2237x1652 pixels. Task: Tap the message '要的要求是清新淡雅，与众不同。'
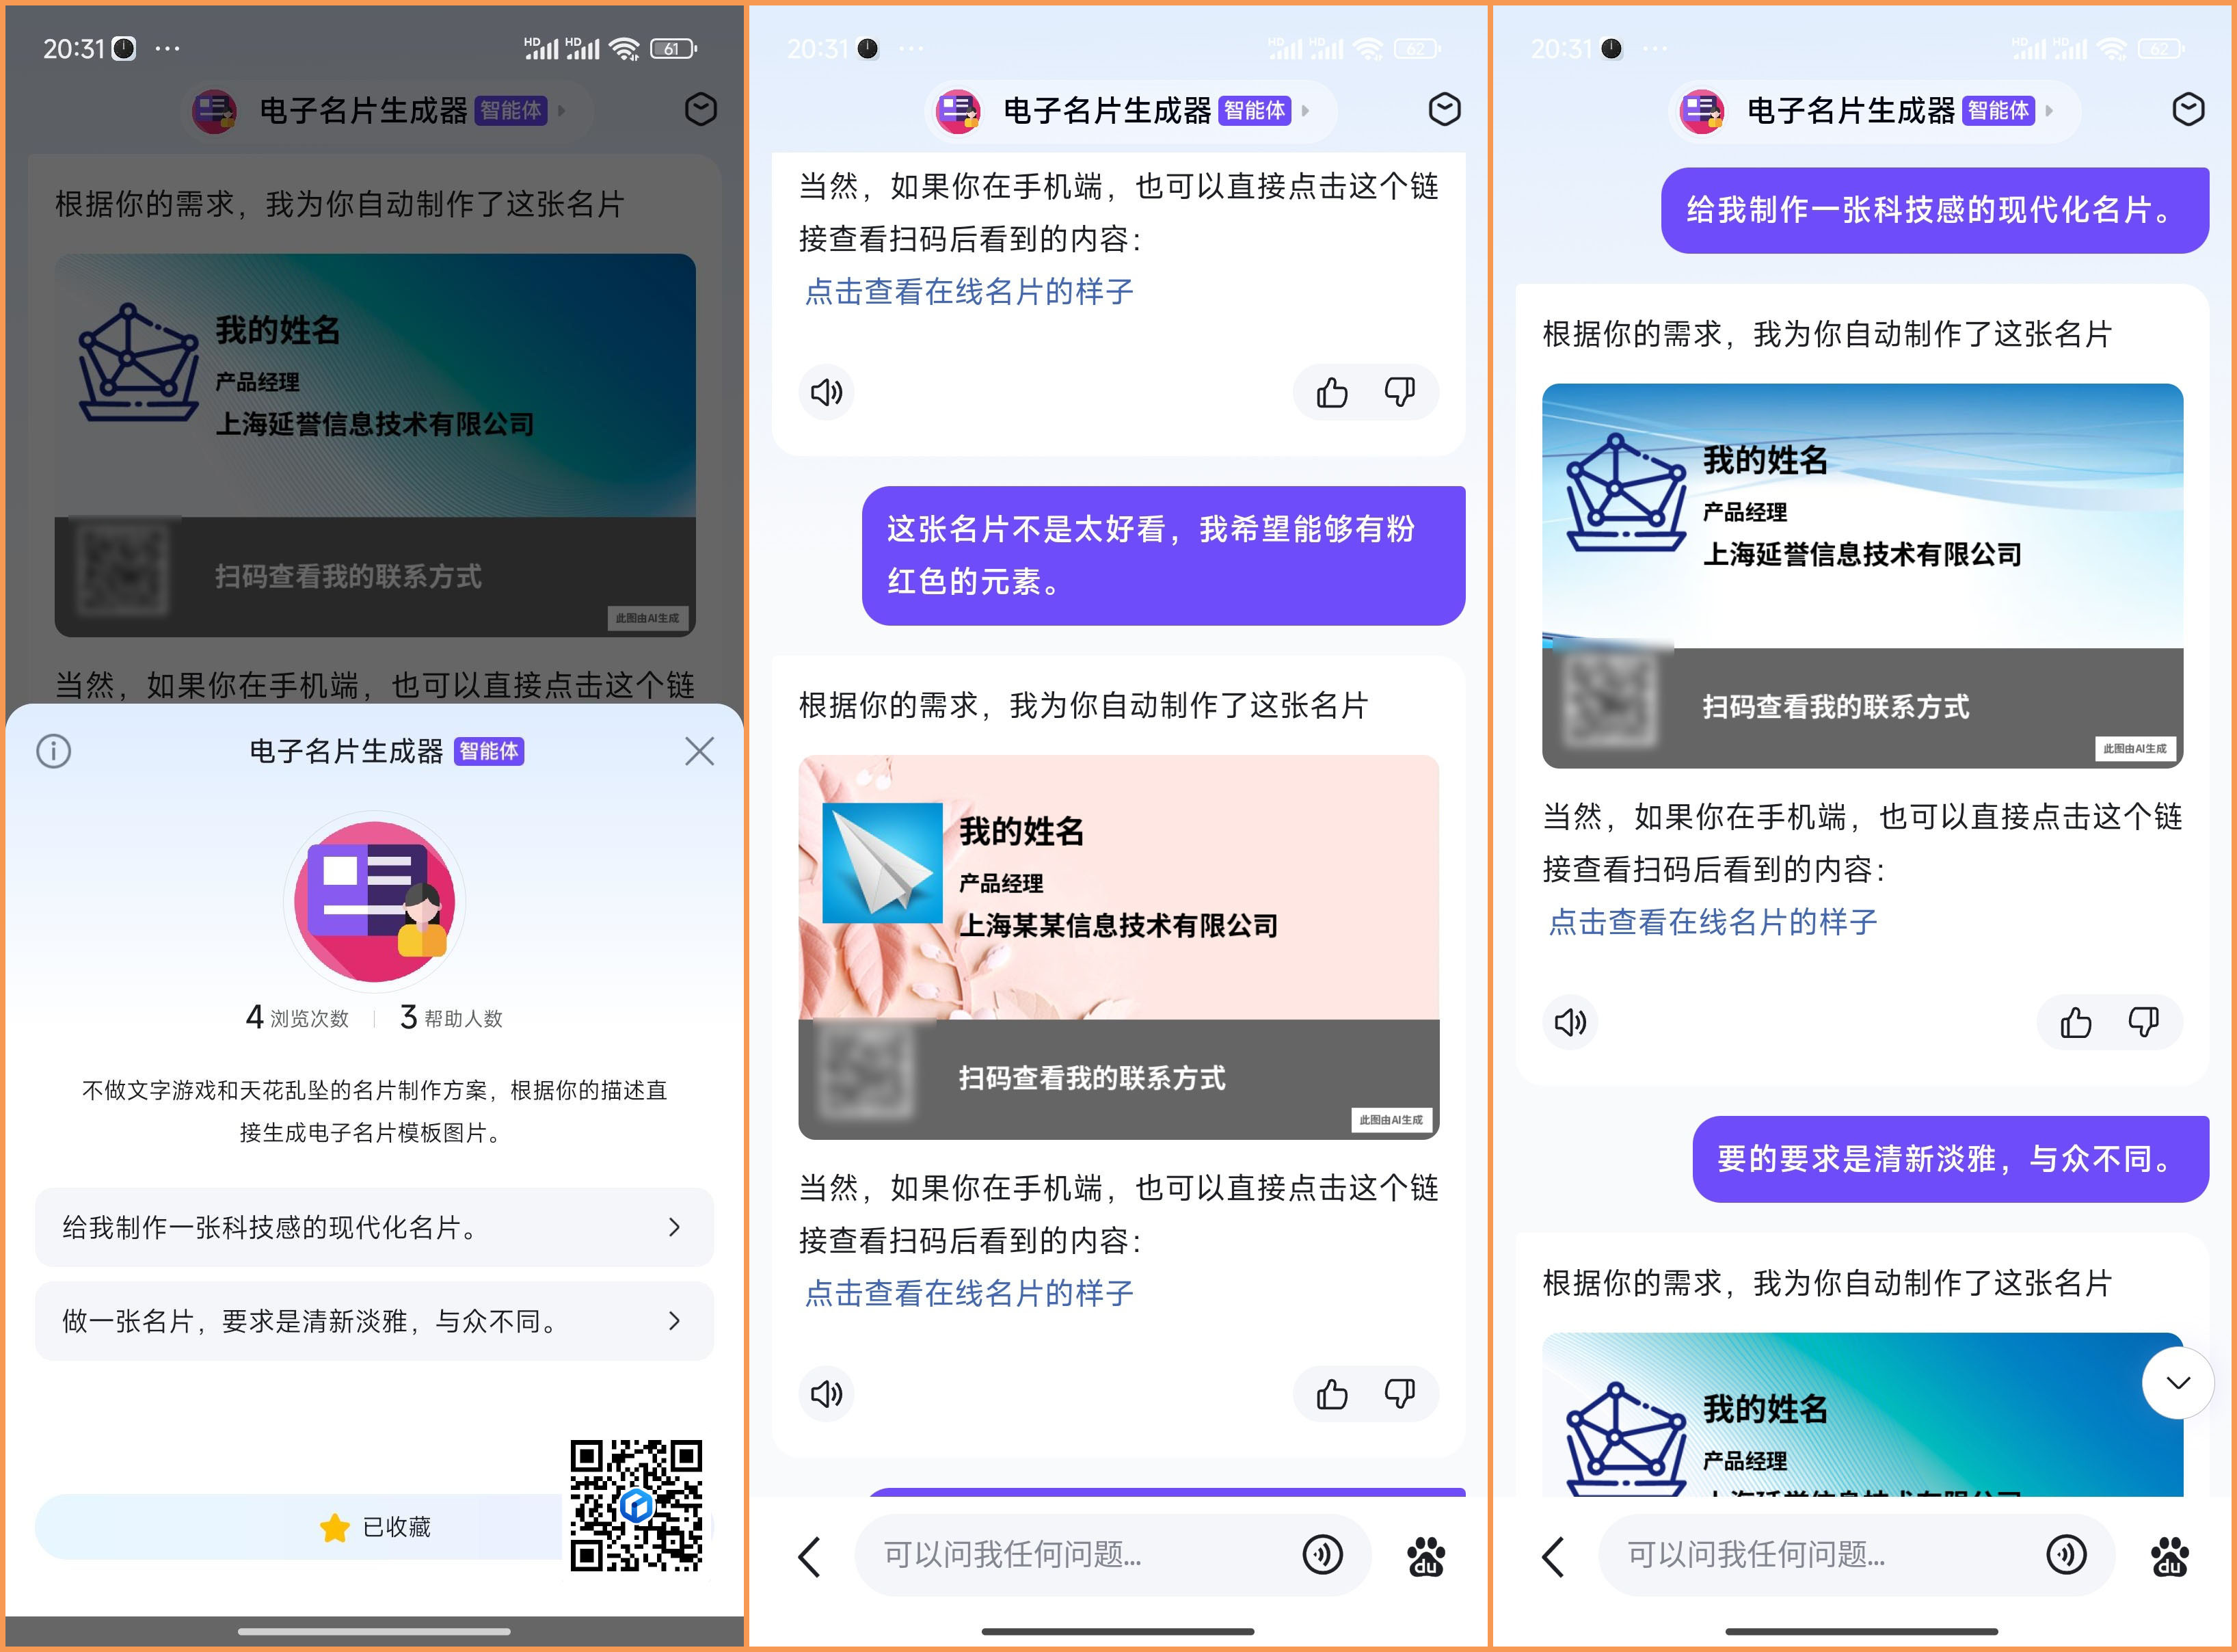1950,1159
